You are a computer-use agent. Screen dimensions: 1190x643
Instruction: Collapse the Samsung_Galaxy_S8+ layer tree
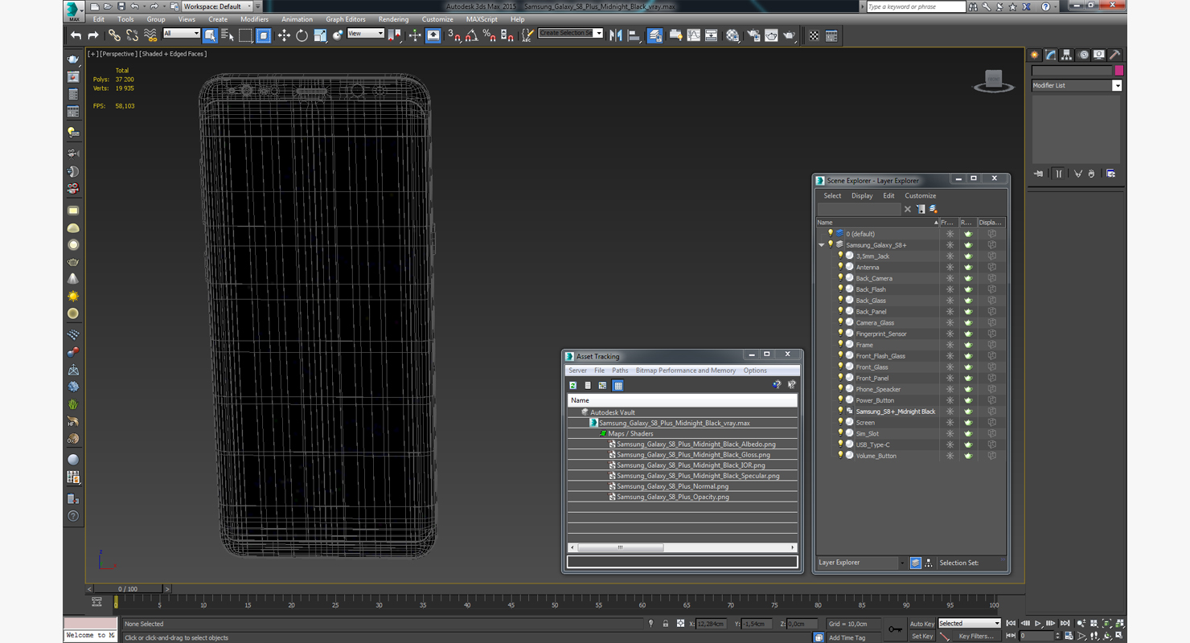tap(822, 245)
